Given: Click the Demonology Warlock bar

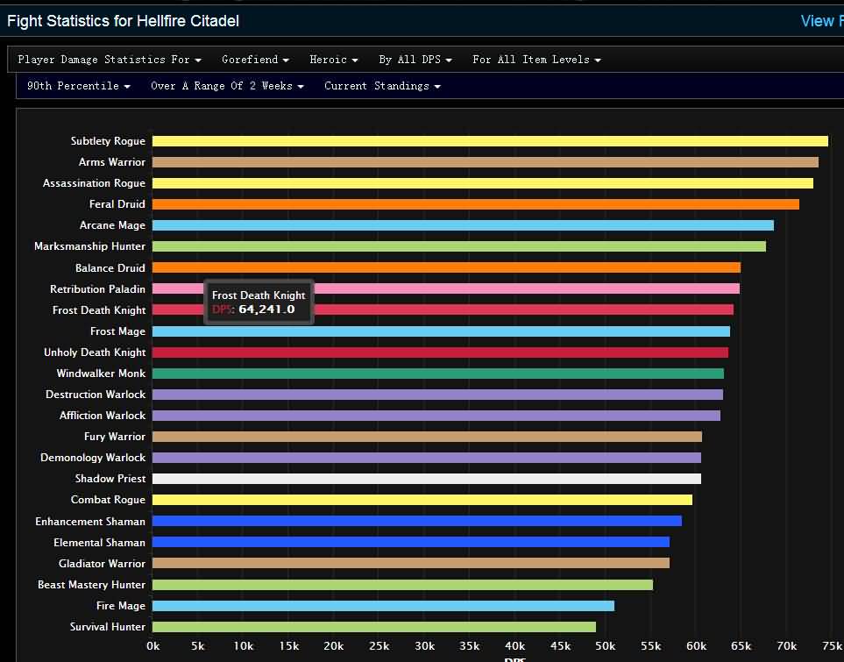Looking at the screenshot, I should [x=426, y=458].
